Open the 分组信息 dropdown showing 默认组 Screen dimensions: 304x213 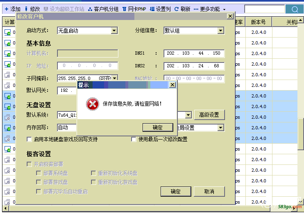pos(220,31)
